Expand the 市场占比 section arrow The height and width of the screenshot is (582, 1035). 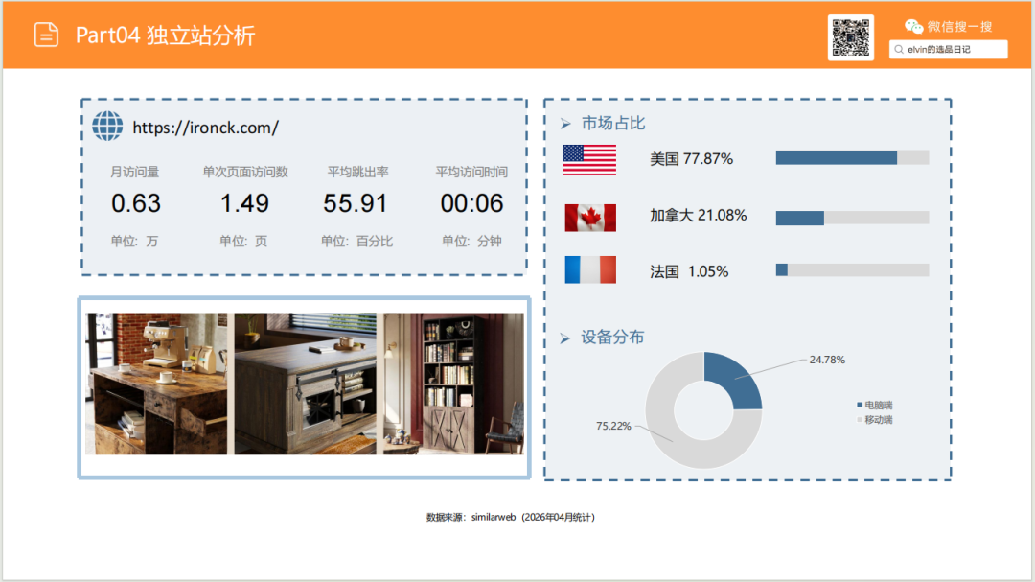pos(565,124)
